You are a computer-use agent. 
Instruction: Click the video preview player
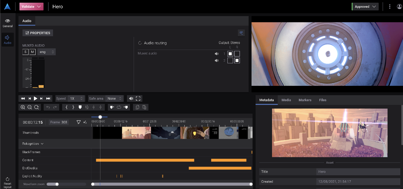(x=327, y=54)
